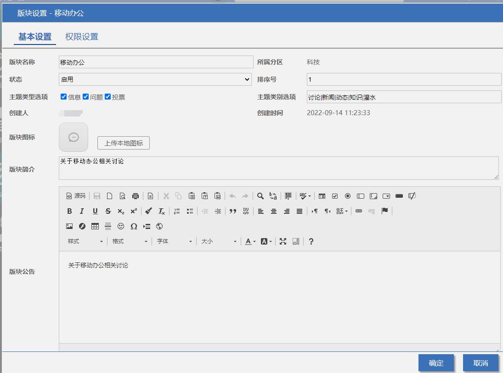Open the 大小 font size dropdown
Screen dimensions: 503x373
click(x=219, y=241)
